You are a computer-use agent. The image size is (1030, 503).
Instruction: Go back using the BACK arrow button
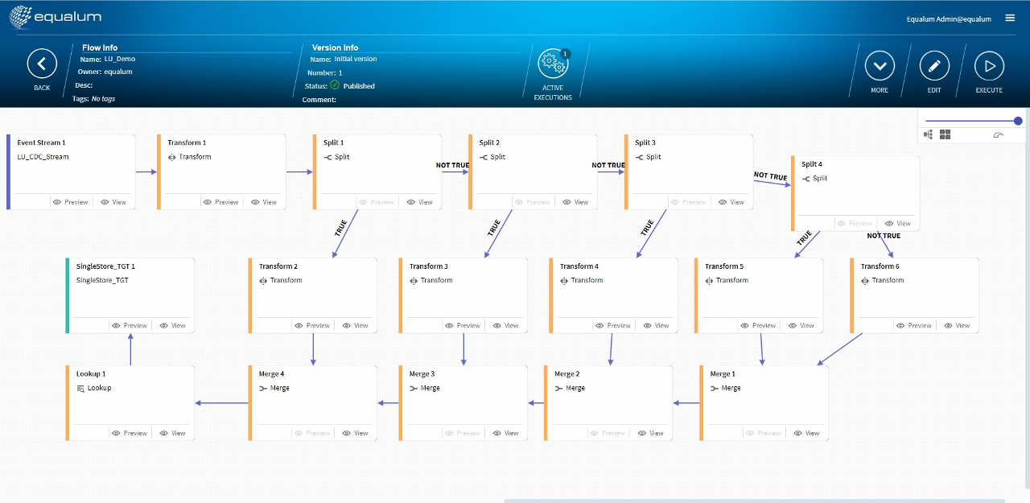point(42,64)
